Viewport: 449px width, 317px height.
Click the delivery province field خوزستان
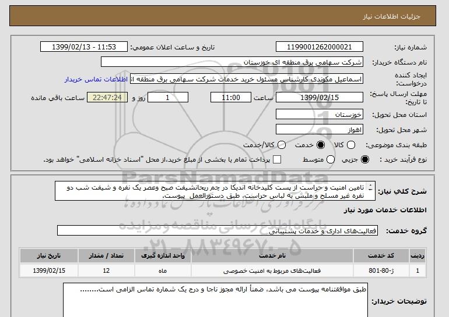[320, 115]
